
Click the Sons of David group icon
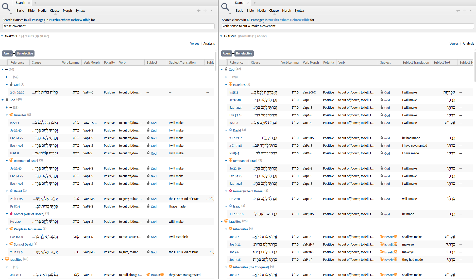[x=11, y=244]
